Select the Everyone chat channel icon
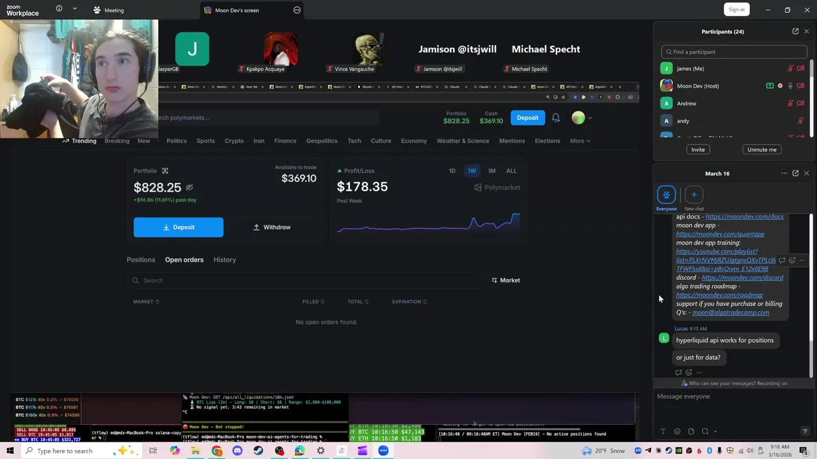 click(x=666, y=194)
